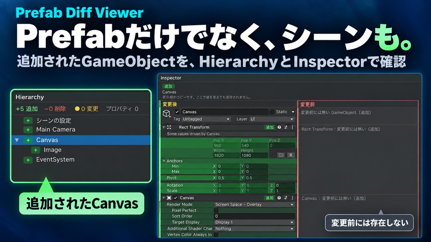Click the Sort Order field
Image resolution: width=431 pixels, height=242 pixels.
point(254,216)
